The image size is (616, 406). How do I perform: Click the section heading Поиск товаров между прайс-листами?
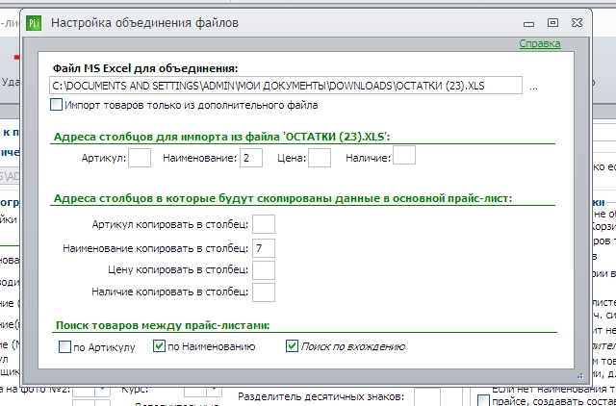pos(163,325)
